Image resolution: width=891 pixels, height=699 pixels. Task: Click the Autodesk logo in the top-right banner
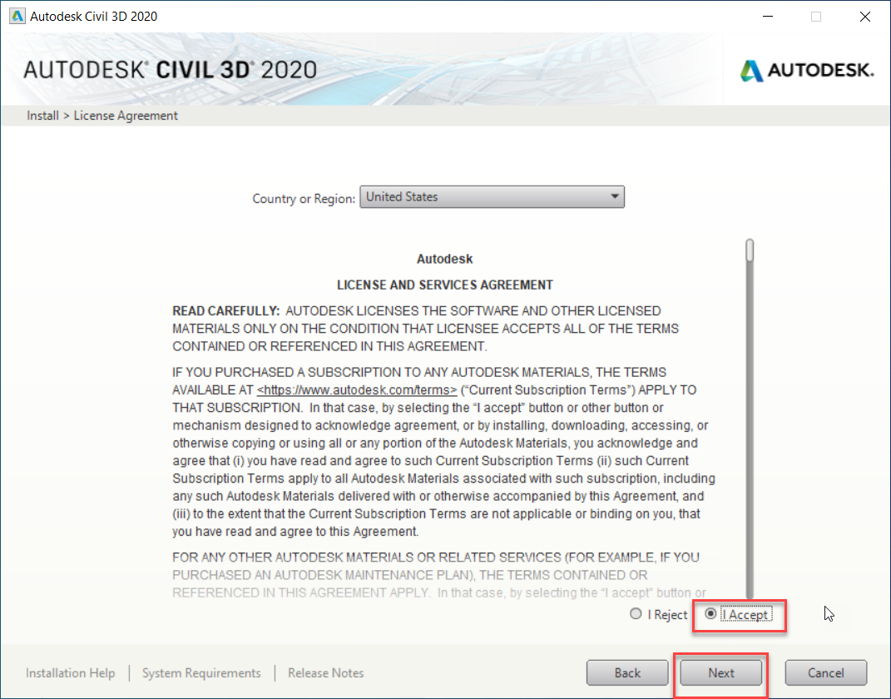pyautogui.click(x=804, y=71)
